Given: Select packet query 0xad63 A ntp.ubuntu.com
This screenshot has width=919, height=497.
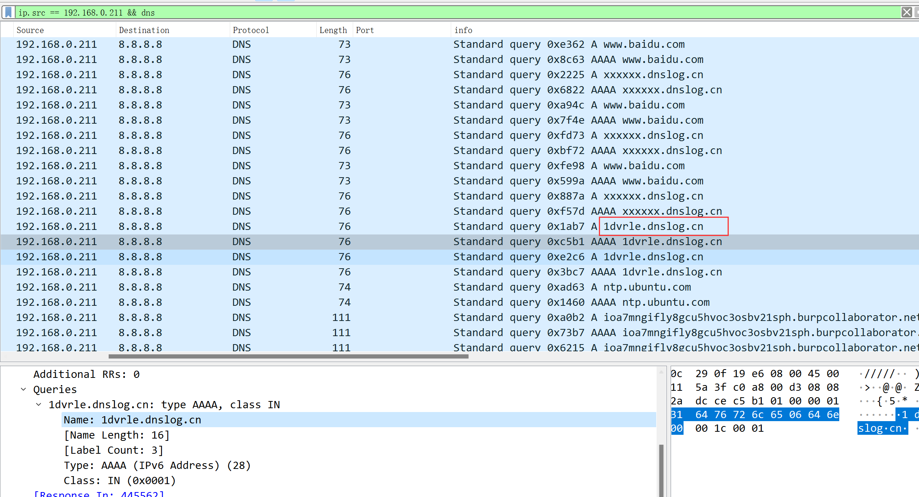Looking at the screenshot, I should click(x=459, y=287).
